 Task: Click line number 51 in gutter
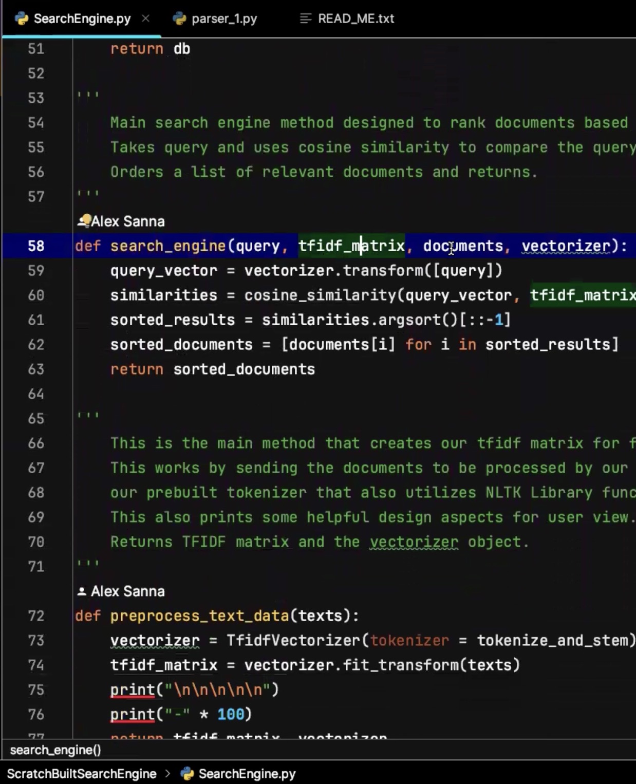(x=36, y=49)
